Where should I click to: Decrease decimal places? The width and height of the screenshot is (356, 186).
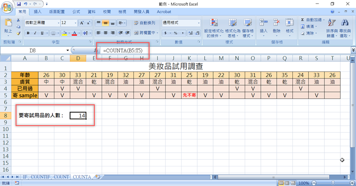[198, 33]
